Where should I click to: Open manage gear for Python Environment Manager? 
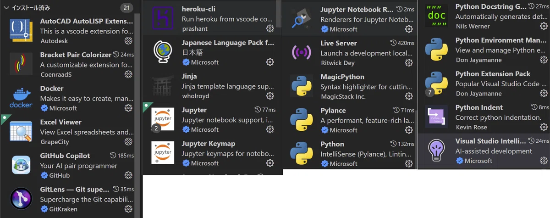(544, 60)
